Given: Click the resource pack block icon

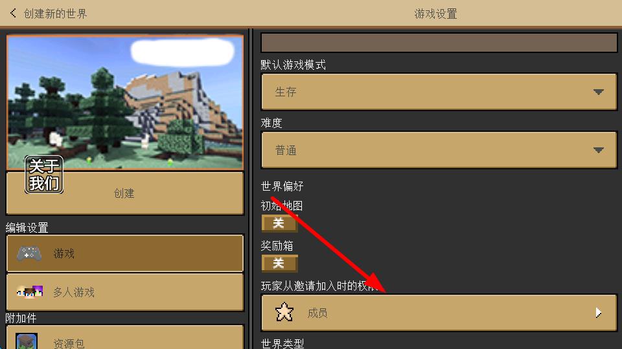Looking at the screenshot, I should coord(27,341).
